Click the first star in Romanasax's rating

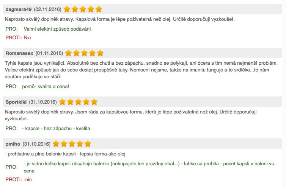click(x=68, y=53)
